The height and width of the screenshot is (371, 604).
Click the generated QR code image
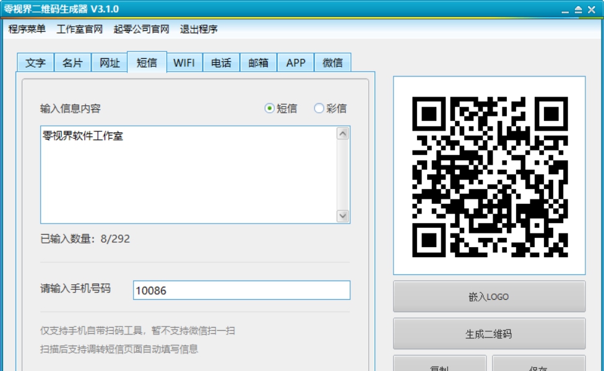pyautogui.click(x=490, y=177)
